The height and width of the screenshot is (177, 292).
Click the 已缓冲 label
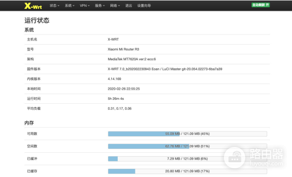pos(32,159)
